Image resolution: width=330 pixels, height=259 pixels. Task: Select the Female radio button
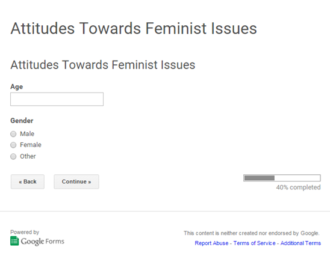(13, 145)
